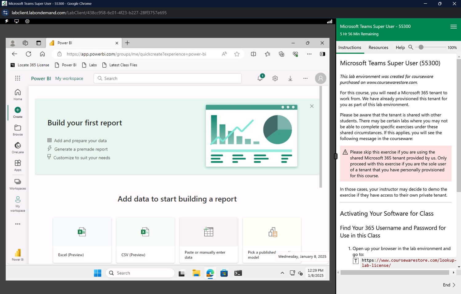The height and width of the screenshot is (294, 461).
Task: Open Edge split screen view
Action: 253,54
